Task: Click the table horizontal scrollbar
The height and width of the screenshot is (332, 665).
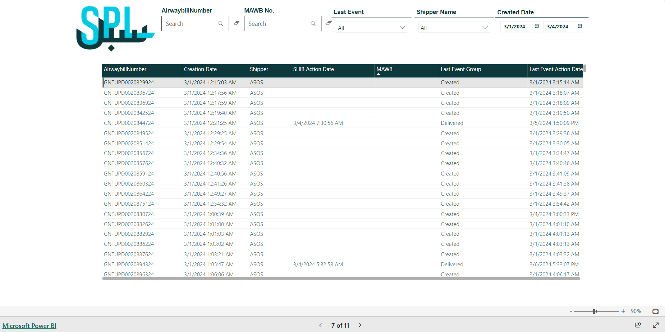Action: pyautogui.click(x=341, y=279)
